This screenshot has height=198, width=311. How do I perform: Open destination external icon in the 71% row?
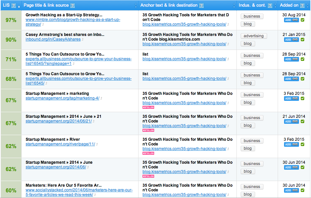[x=228, y=59]
